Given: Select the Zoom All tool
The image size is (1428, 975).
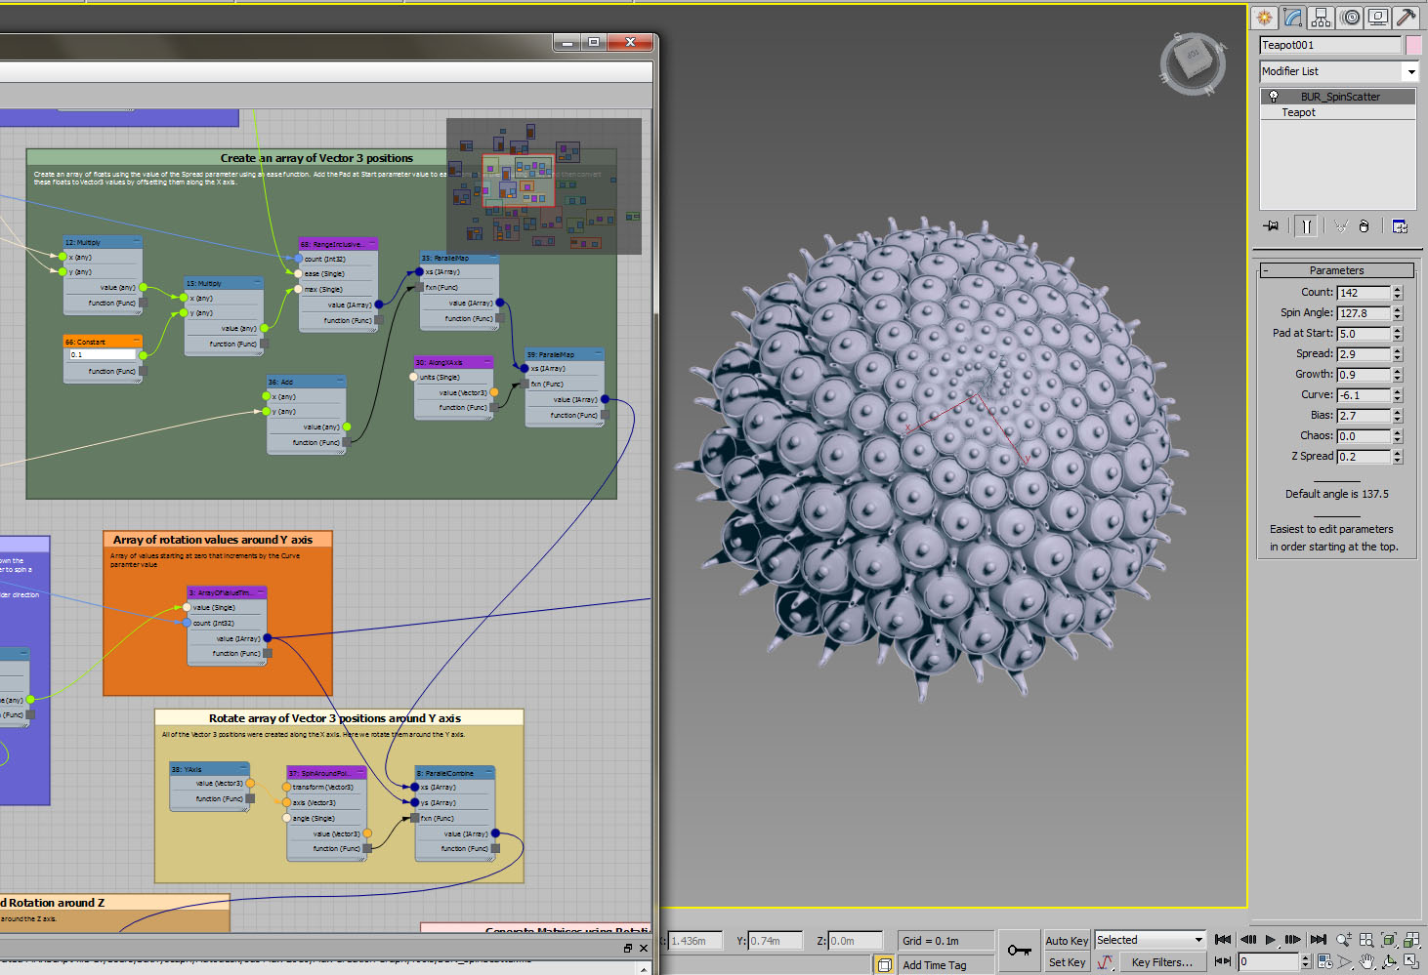Looking at the screenshot, I should pos(1366,940).
